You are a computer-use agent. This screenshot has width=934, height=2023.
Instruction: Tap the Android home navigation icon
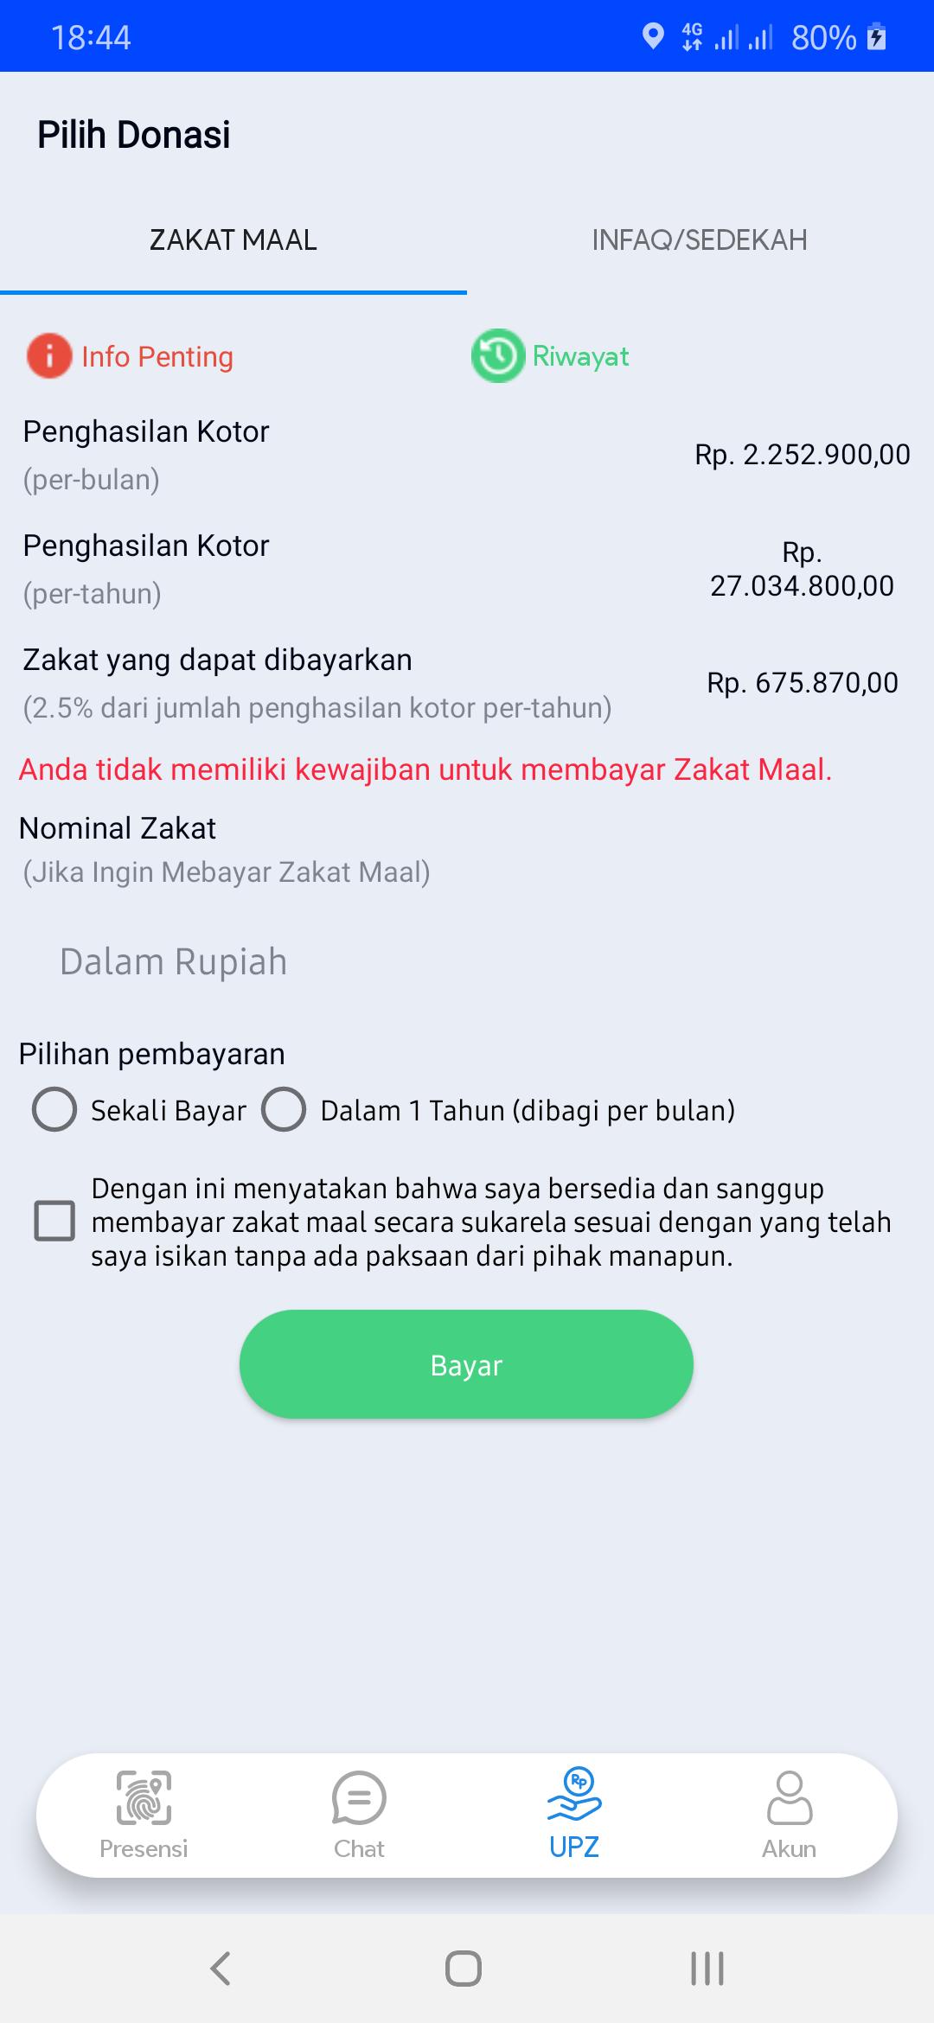pyautogui.click(x=464, y=1969)
